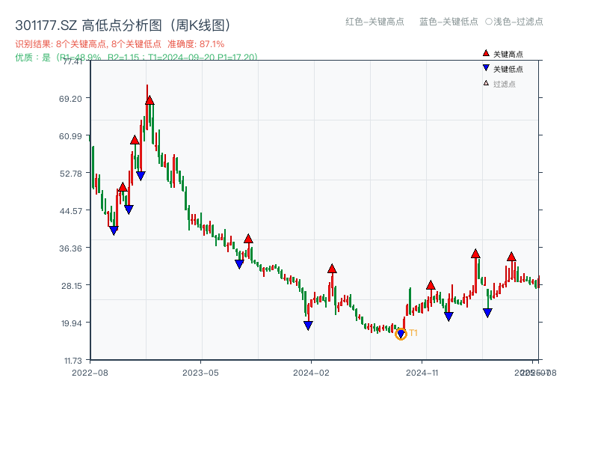Select the red 关键高点 triangle legend icon
Screen dimensions: 598x449
[486, 53]
